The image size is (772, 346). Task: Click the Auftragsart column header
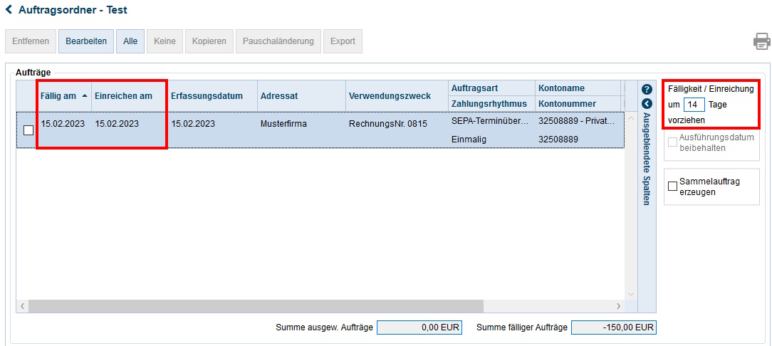(x=491, y=88)
